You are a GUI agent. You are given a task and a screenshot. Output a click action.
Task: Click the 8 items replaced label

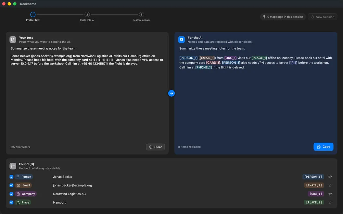click(189, 147)
